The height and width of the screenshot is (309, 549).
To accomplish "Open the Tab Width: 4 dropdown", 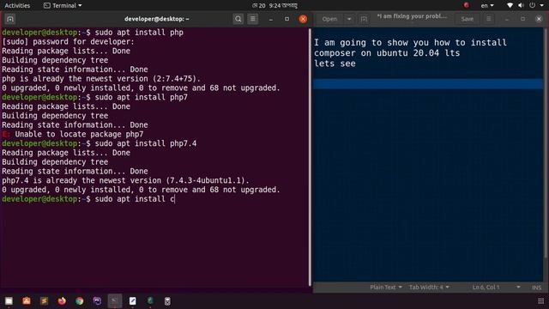I will pyautogui.click(x=429, y=288).
